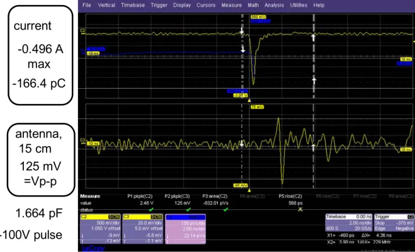Click the yellow -3.05 V cursor label
The height and width of the screenshot is (252, 415).
240,96
